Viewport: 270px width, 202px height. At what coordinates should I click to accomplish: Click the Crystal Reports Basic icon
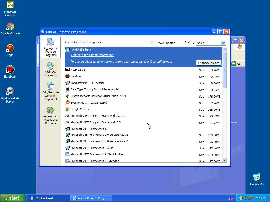[67, 96]
